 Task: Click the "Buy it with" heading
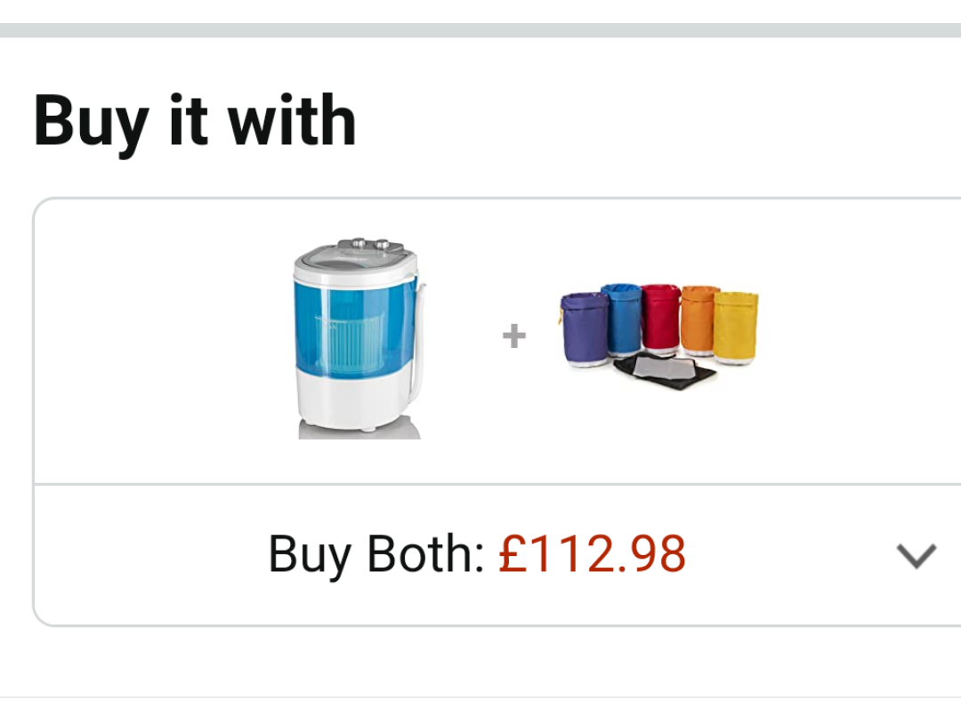point(195,120)
